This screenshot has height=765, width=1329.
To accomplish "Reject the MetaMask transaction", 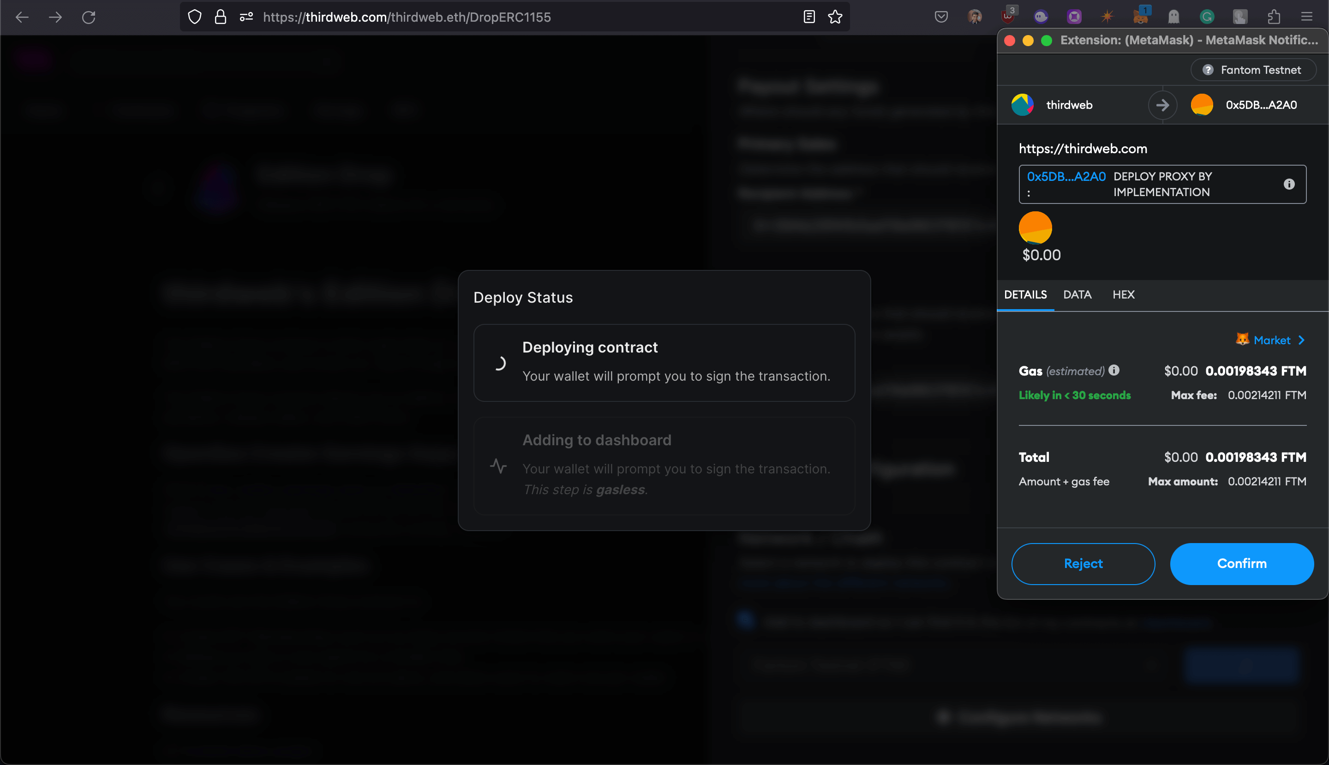I will 1083,563.
